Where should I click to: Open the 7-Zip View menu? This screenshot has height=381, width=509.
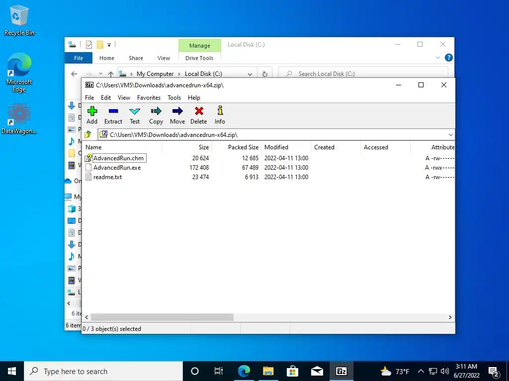click(x=124, y=98)
